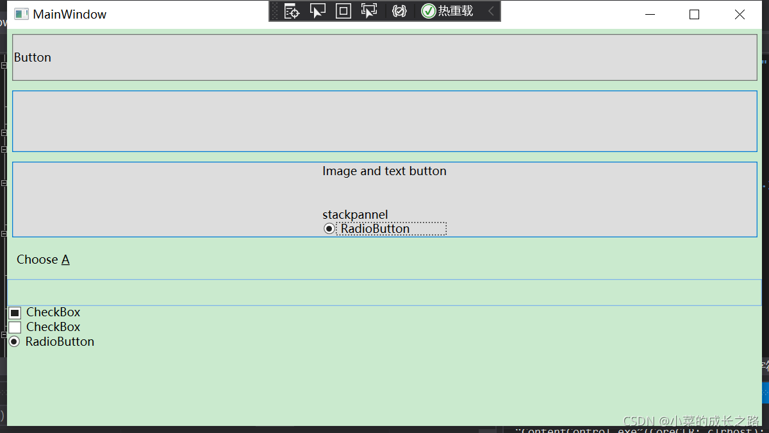Toggle the Display Layout Adorners icon
The image size is (769, 433).
coord(343,11)
